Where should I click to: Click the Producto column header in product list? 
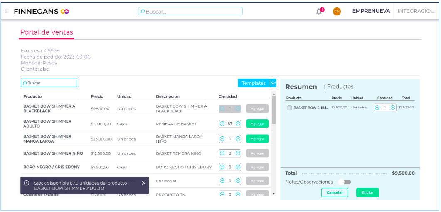pos(32,96)
